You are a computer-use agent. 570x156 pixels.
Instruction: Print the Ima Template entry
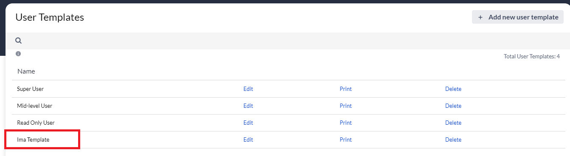[346, 140]
